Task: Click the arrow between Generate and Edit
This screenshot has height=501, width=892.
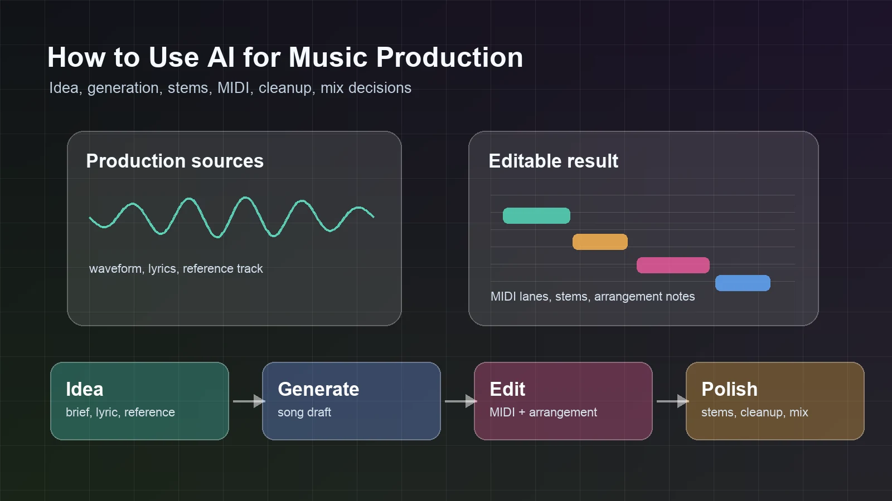Action: pos(460,401)
